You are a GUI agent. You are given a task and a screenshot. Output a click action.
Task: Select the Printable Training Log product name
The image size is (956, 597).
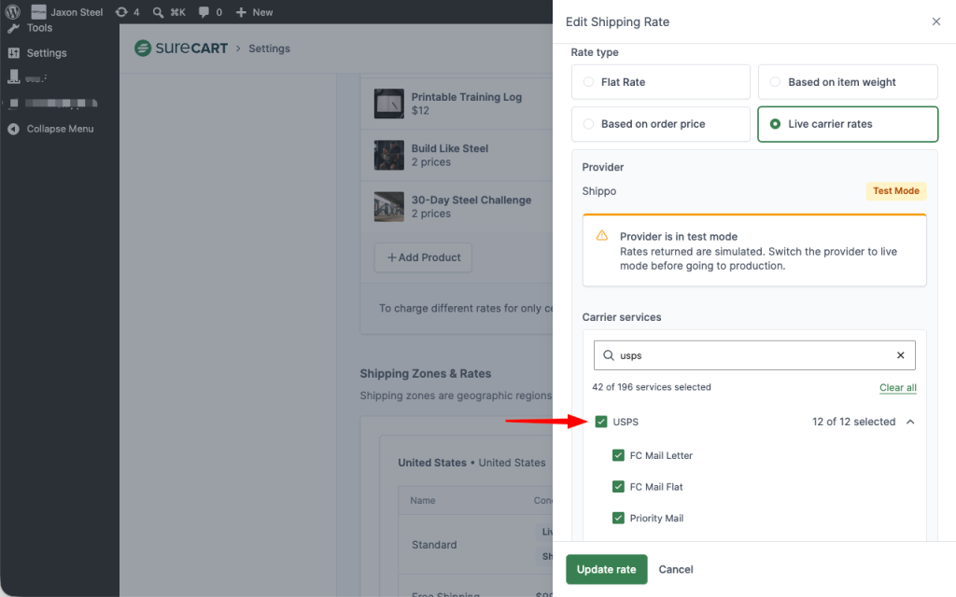(x=467, y=97)
